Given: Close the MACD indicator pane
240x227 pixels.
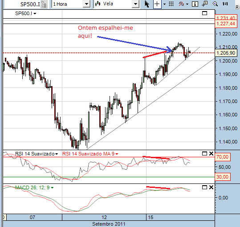Looking at the screenshot, I should (211, 187).
